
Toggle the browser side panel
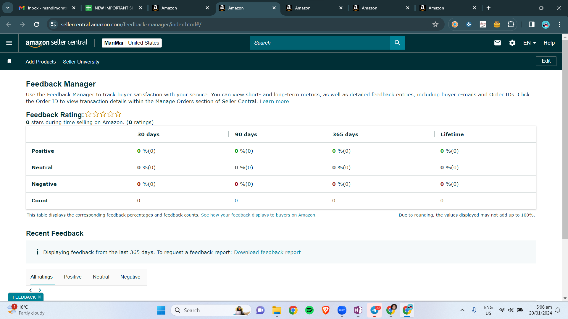click(532, 24)
